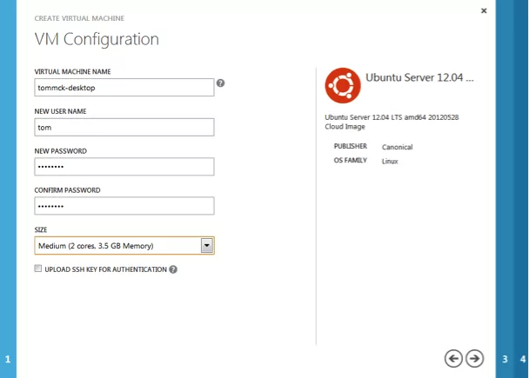The width and height of the screenshot is (529, 378).
Task: Click the VM Configuration heading
Action: pyautogui.click(x=97, y=39)
